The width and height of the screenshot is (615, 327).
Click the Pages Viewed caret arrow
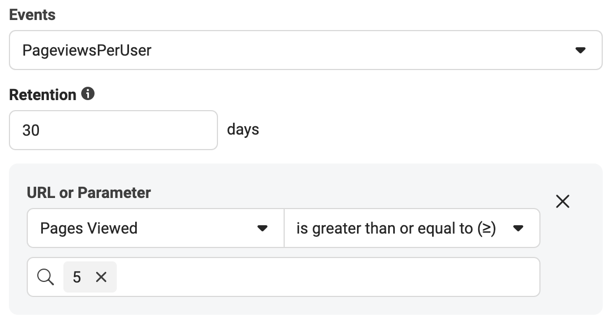tap(262, 229)
